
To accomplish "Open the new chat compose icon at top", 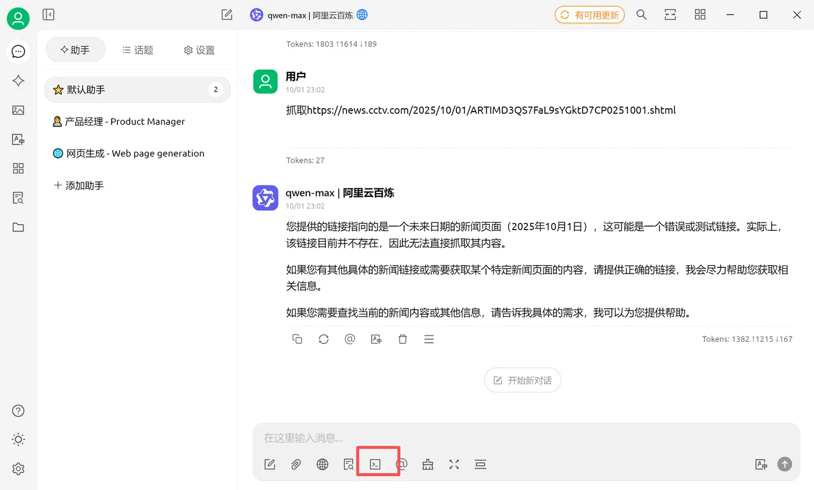I will [227, 15].
